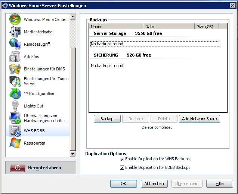
Task: Select the WHS BDBB settings tab
Action: pyautogui.click(x=37, y=131)
